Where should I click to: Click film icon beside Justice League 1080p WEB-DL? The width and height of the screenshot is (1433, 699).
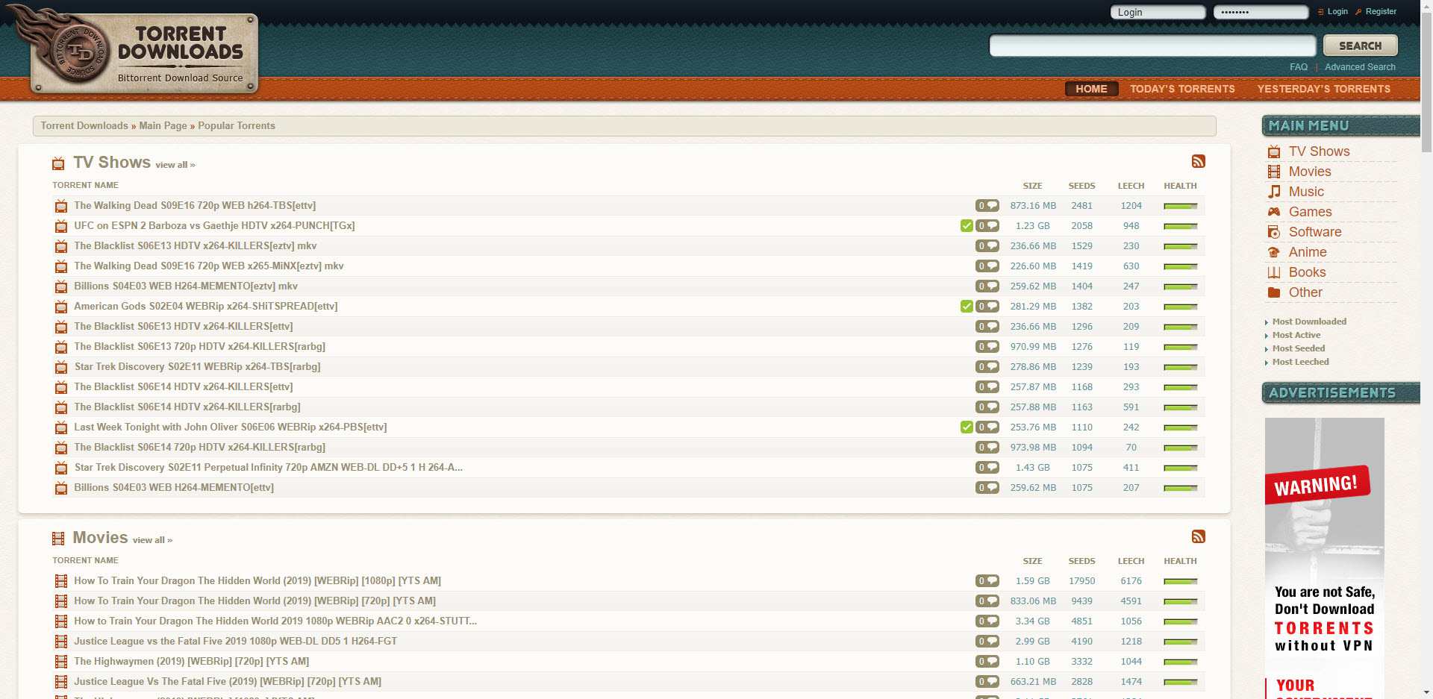(x=61, y=642)
